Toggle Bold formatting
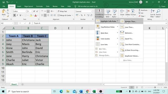This screenshot has height=94, width=168. [14, 15]
